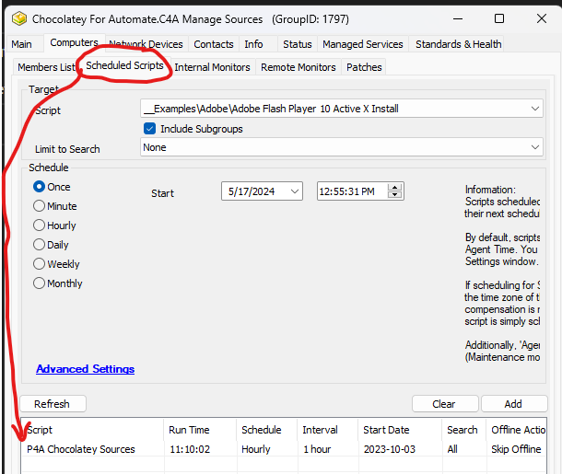Select the Monthly schedule option

[39, 283]
